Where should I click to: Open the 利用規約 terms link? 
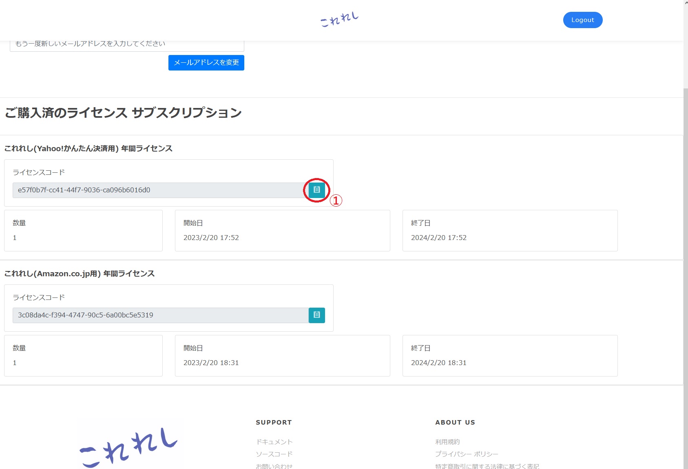click(447, 442)
